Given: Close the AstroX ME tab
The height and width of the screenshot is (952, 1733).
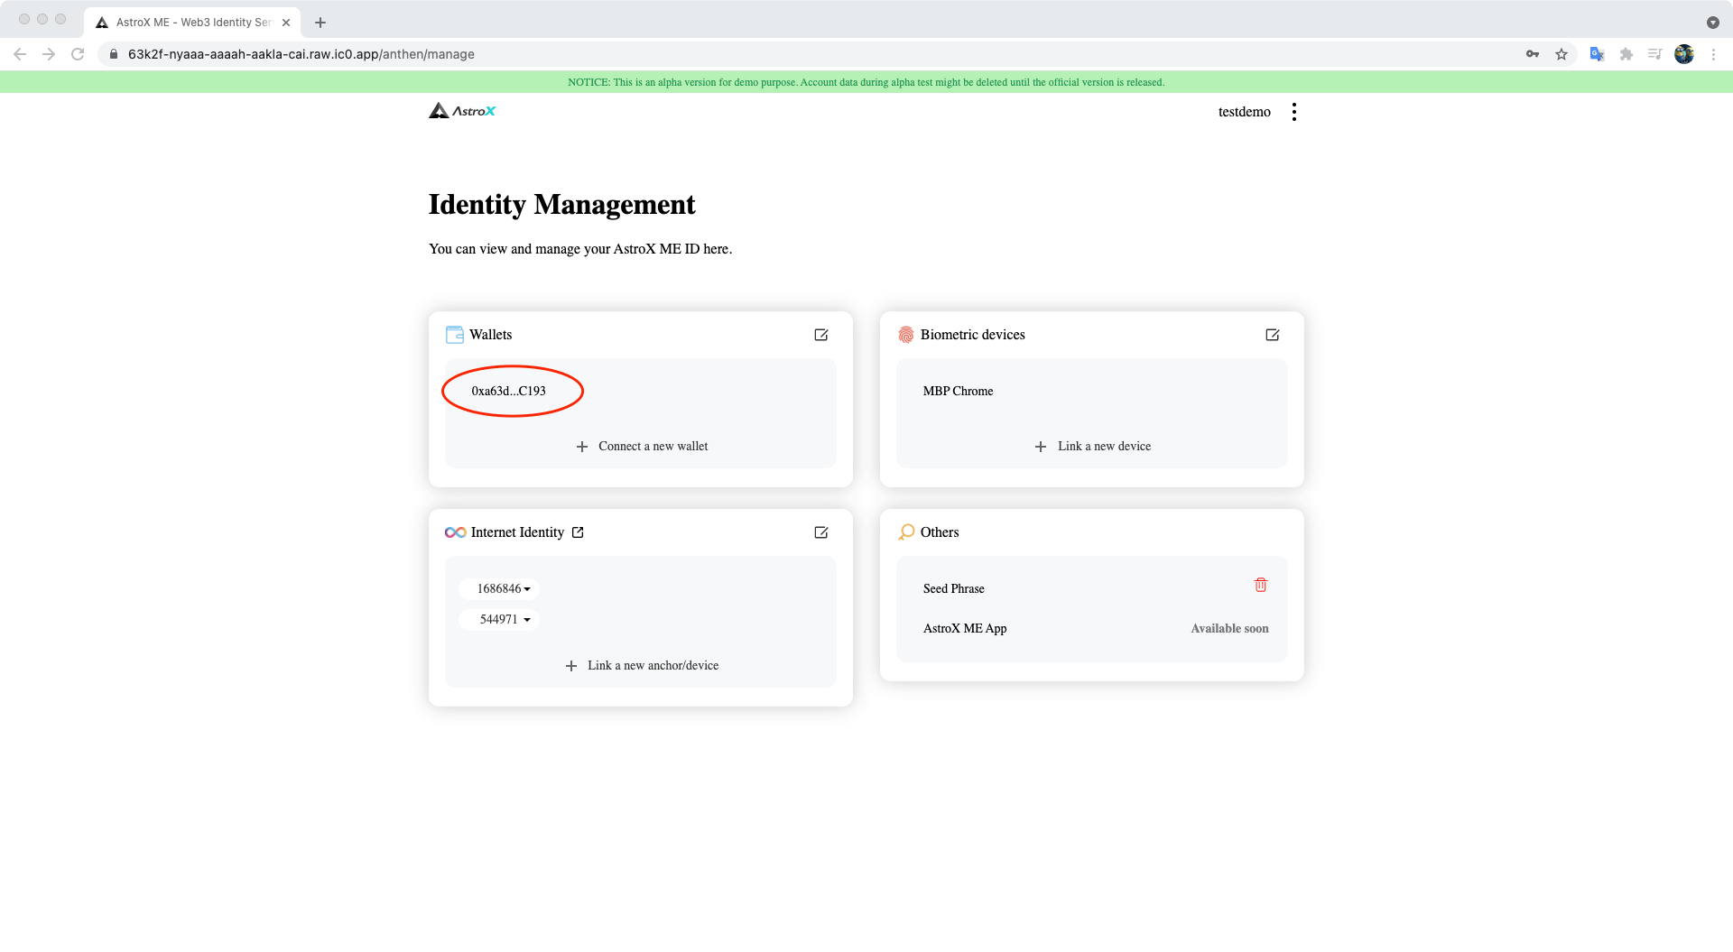Looking at the screenshot, I should click(x=286, y=23).
